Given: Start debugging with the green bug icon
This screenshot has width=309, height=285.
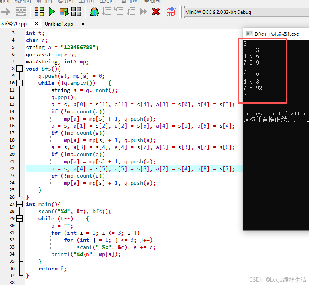Looking at the screenshot, I should [94, 11].
